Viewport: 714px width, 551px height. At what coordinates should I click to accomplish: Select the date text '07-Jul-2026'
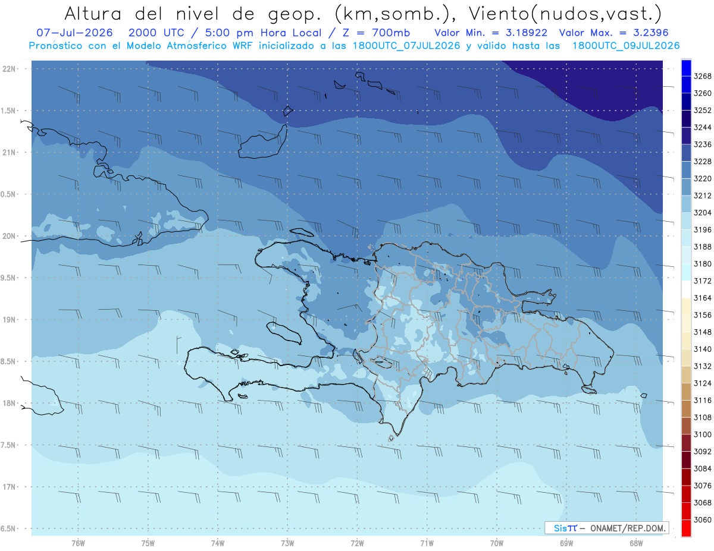pyautogui.click(x=74, y=32)
